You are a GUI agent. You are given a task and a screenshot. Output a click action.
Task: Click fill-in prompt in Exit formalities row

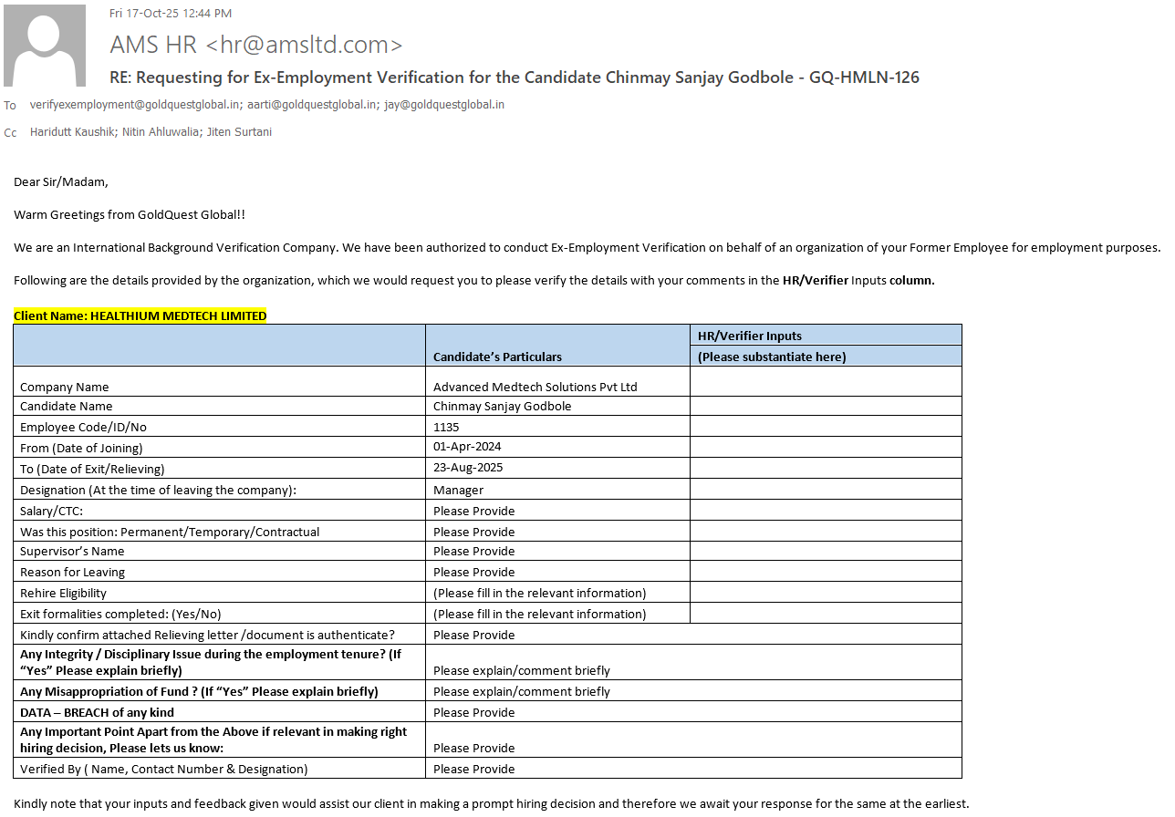point(540,614)
